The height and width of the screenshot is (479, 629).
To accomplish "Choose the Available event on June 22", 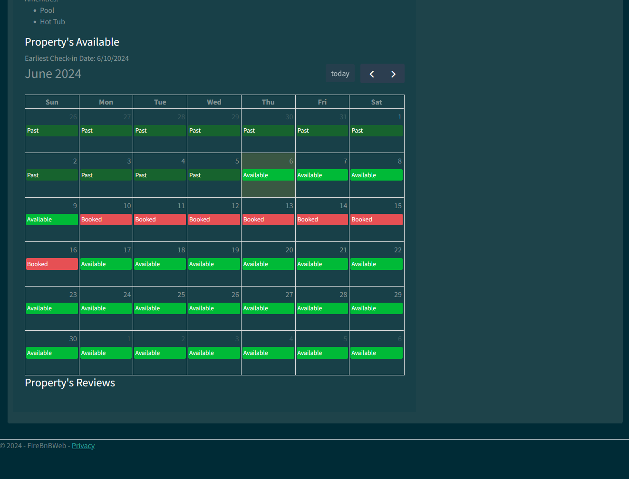I will tap(377, 264).
